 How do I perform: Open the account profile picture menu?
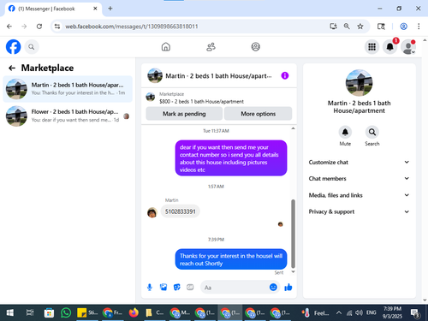click(x=408, y=47)
